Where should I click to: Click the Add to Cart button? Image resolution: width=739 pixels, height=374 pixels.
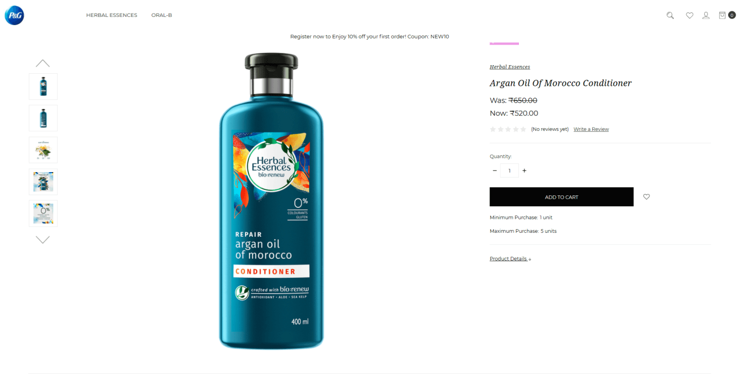point(561,196)
